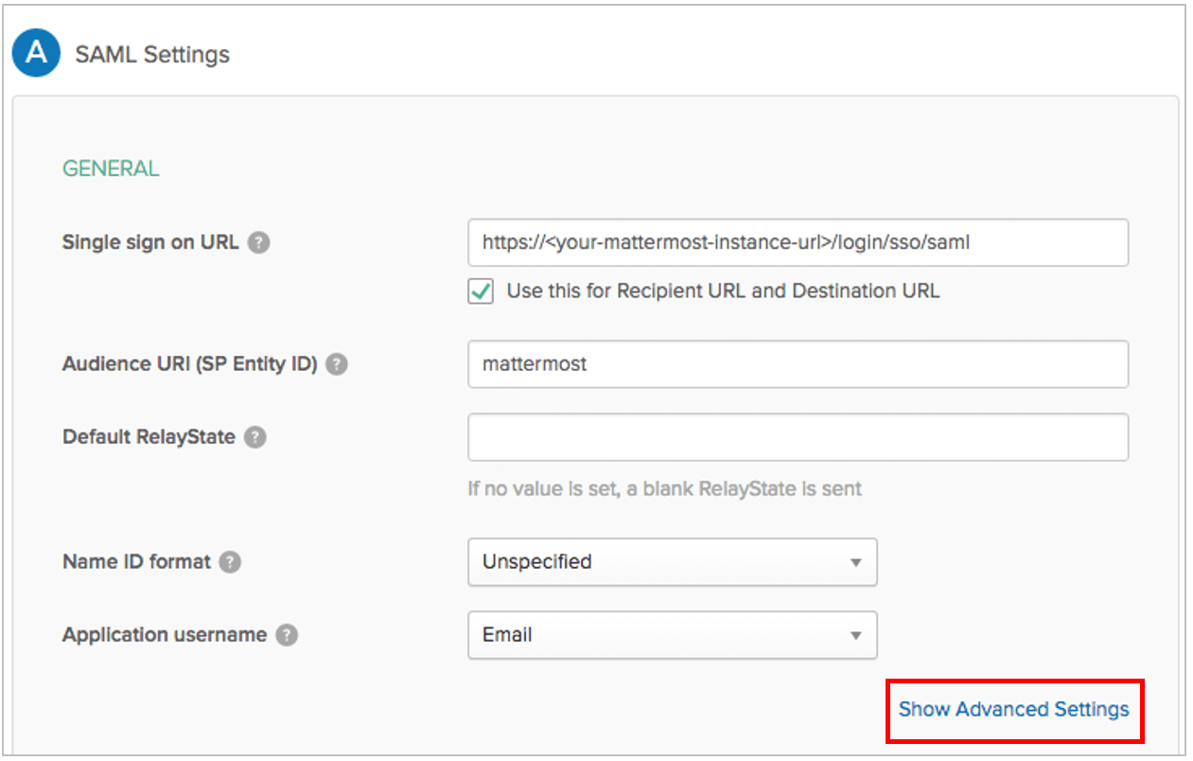Viewport: 1193px width, 761px height.
Task: Click the Application username help icon
Action: click(x=286, y=635)
